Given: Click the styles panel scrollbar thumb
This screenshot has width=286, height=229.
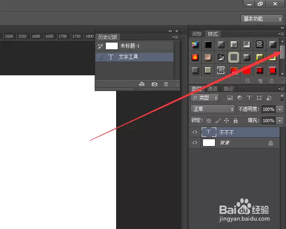Looking at the screenshot, I should (282, 52).
